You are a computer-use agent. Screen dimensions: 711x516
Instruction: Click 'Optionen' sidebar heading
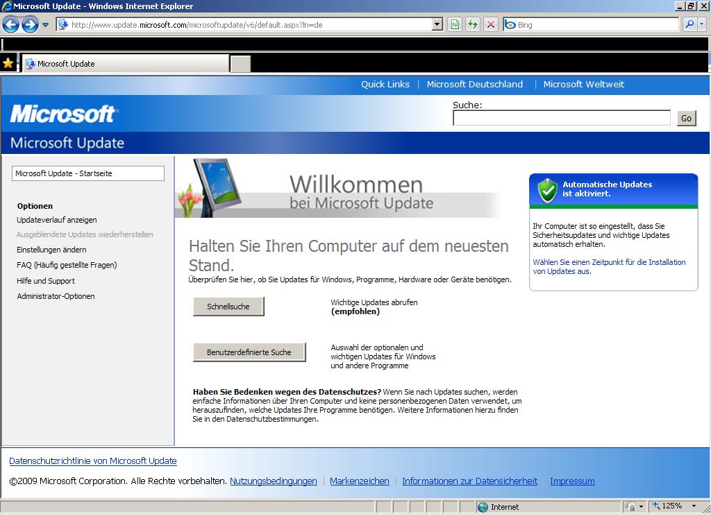(x=35, y=206)
